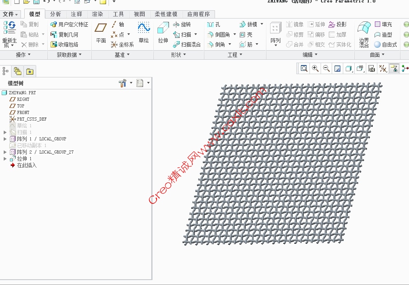409x285 pixels.
Task: Open the Sketch (草绘) tool
Action: tap(144, 33)
